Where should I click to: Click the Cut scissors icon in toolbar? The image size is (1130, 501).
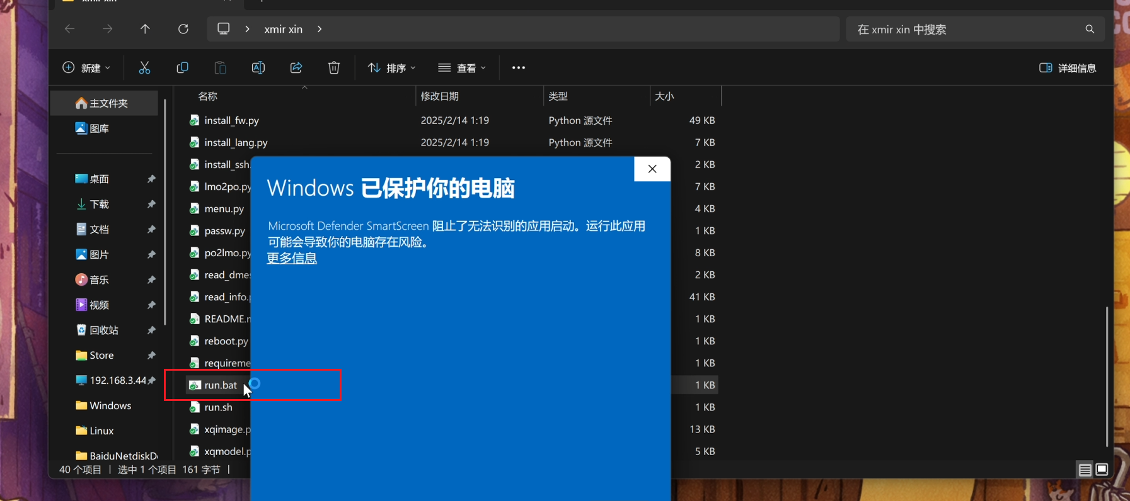[144, 68]
